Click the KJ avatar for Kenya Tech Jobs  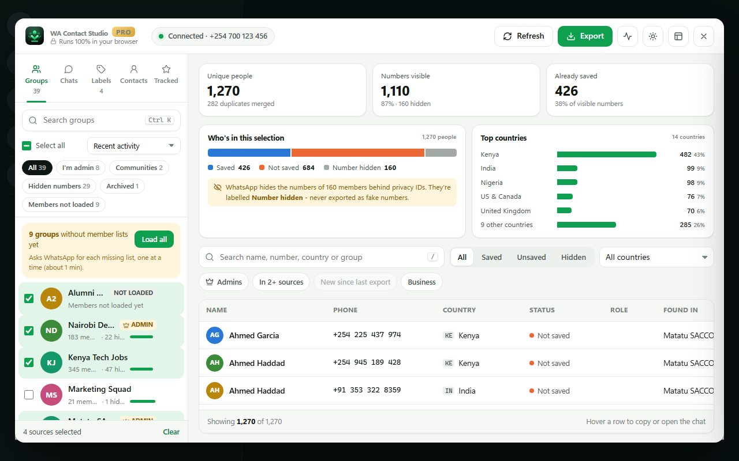[x=51, y=363]
